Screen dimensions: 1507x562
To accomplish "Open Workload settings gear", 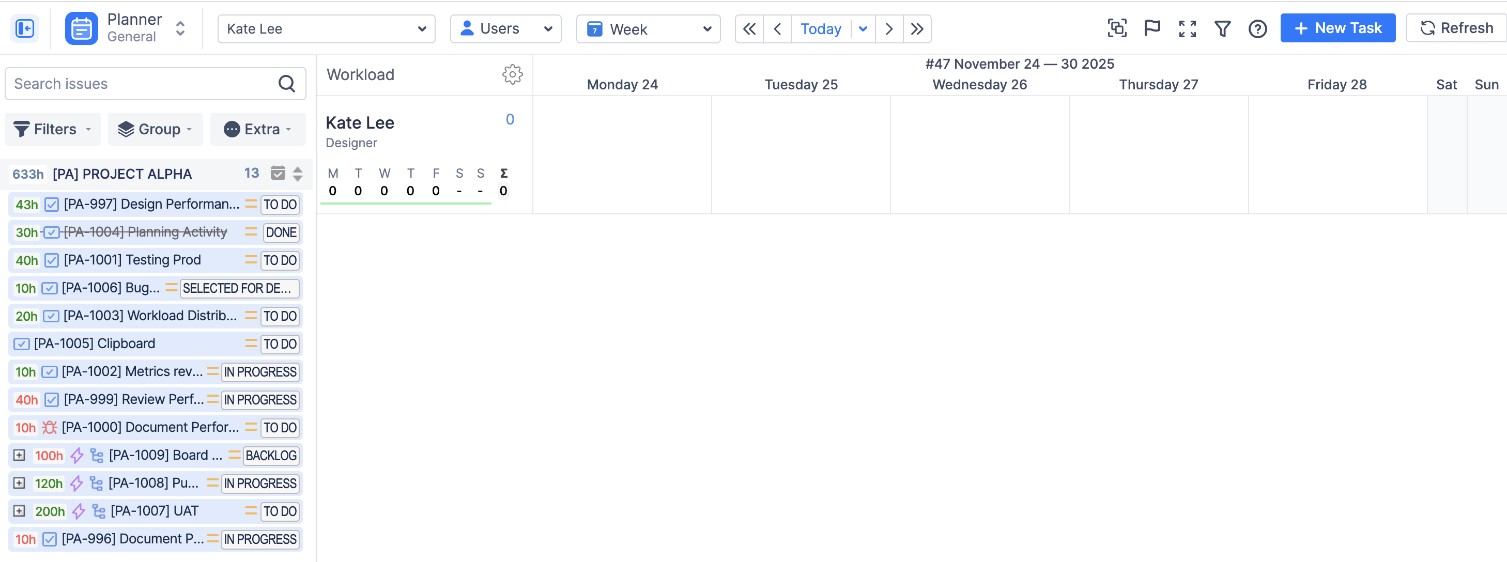I will (x=512, y=74).
